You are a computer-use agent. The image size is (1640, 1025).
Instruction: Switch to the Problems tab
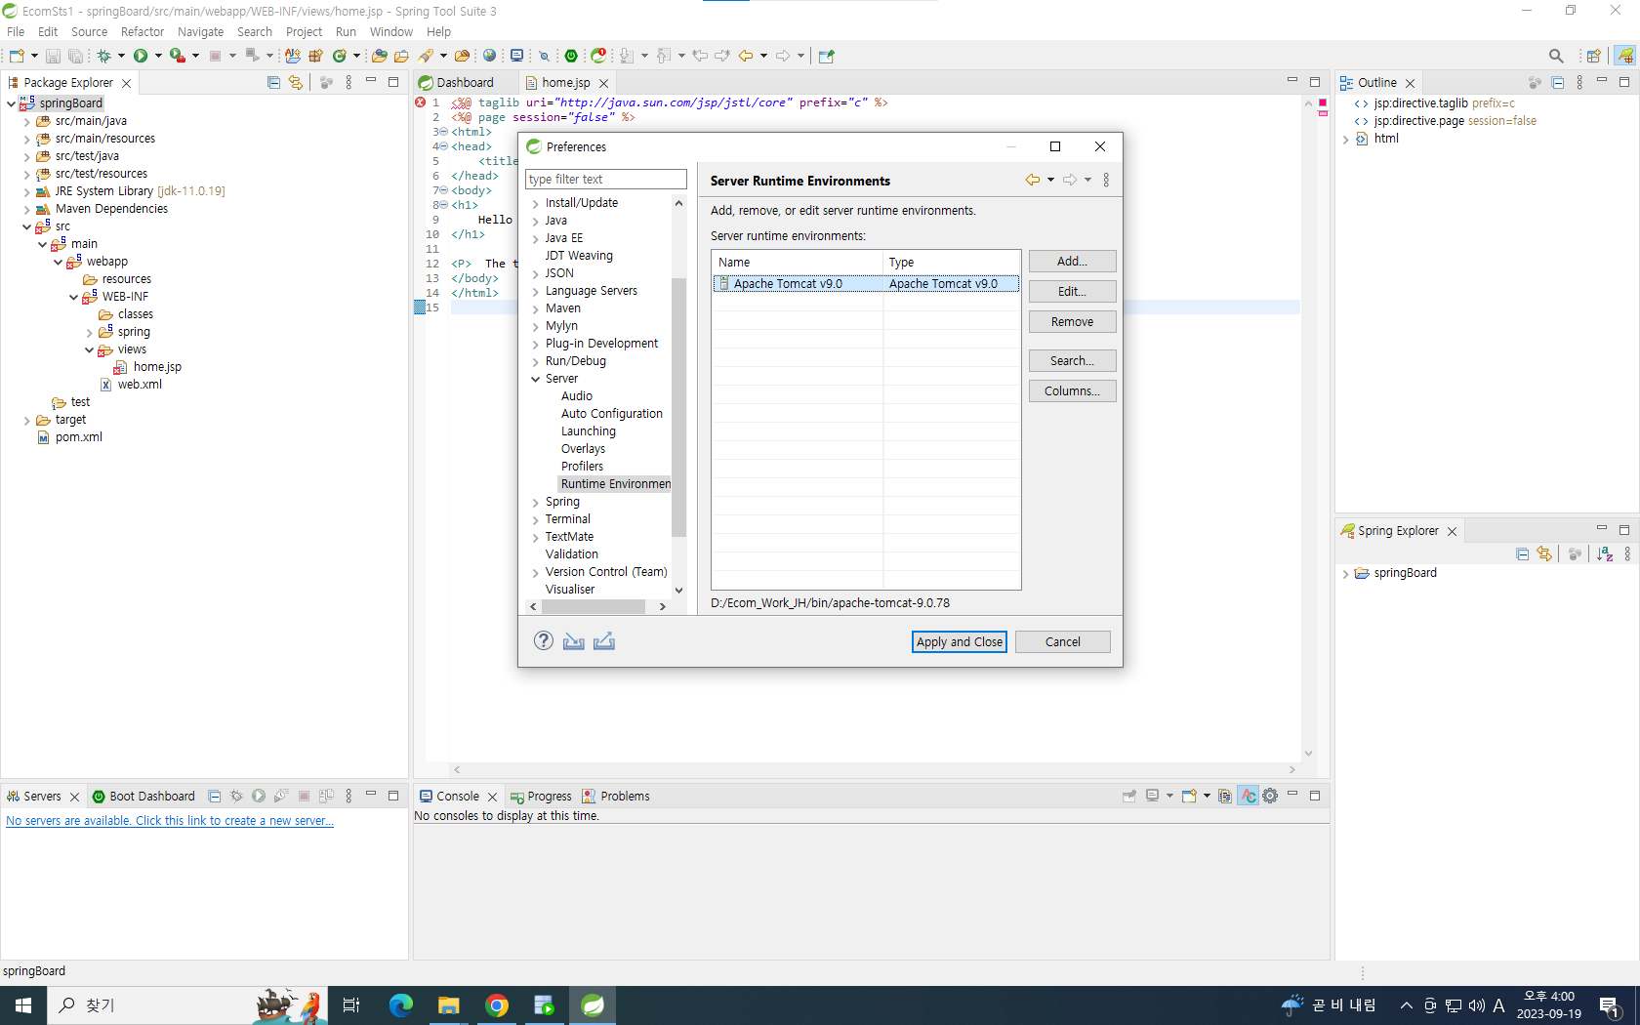coord(616,796)
